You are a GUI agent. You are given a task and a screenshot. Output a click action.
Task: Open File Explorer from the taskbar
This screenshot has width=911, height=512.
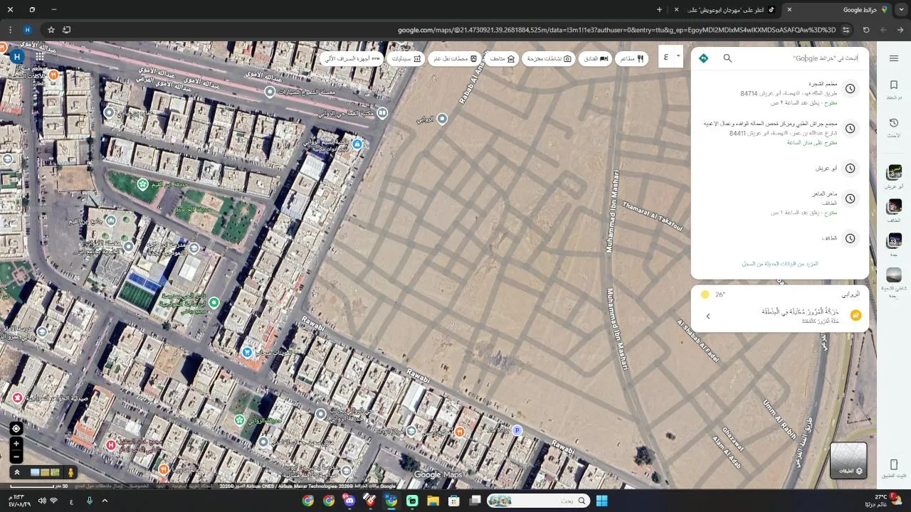coord(433,501)
